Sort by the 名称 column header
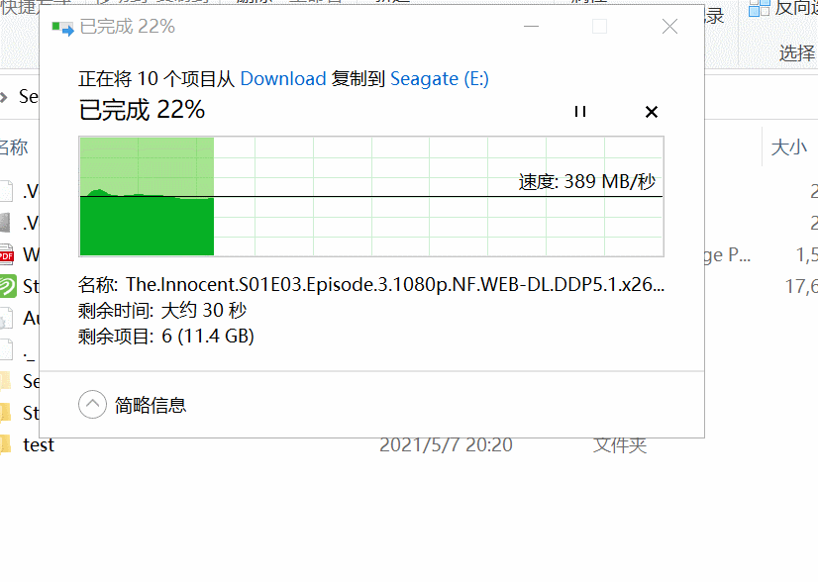The height and width of the screenshot is (582, 818). click(14, 147)
